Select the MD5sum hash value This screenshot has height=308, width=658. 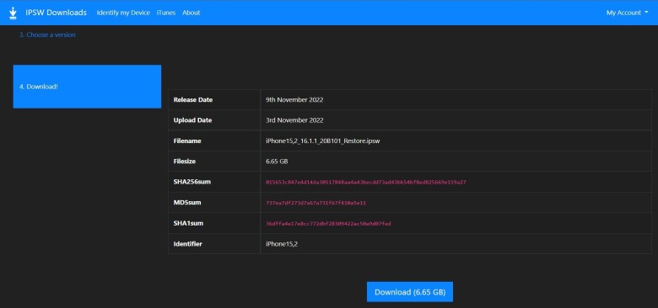[316, 203]
